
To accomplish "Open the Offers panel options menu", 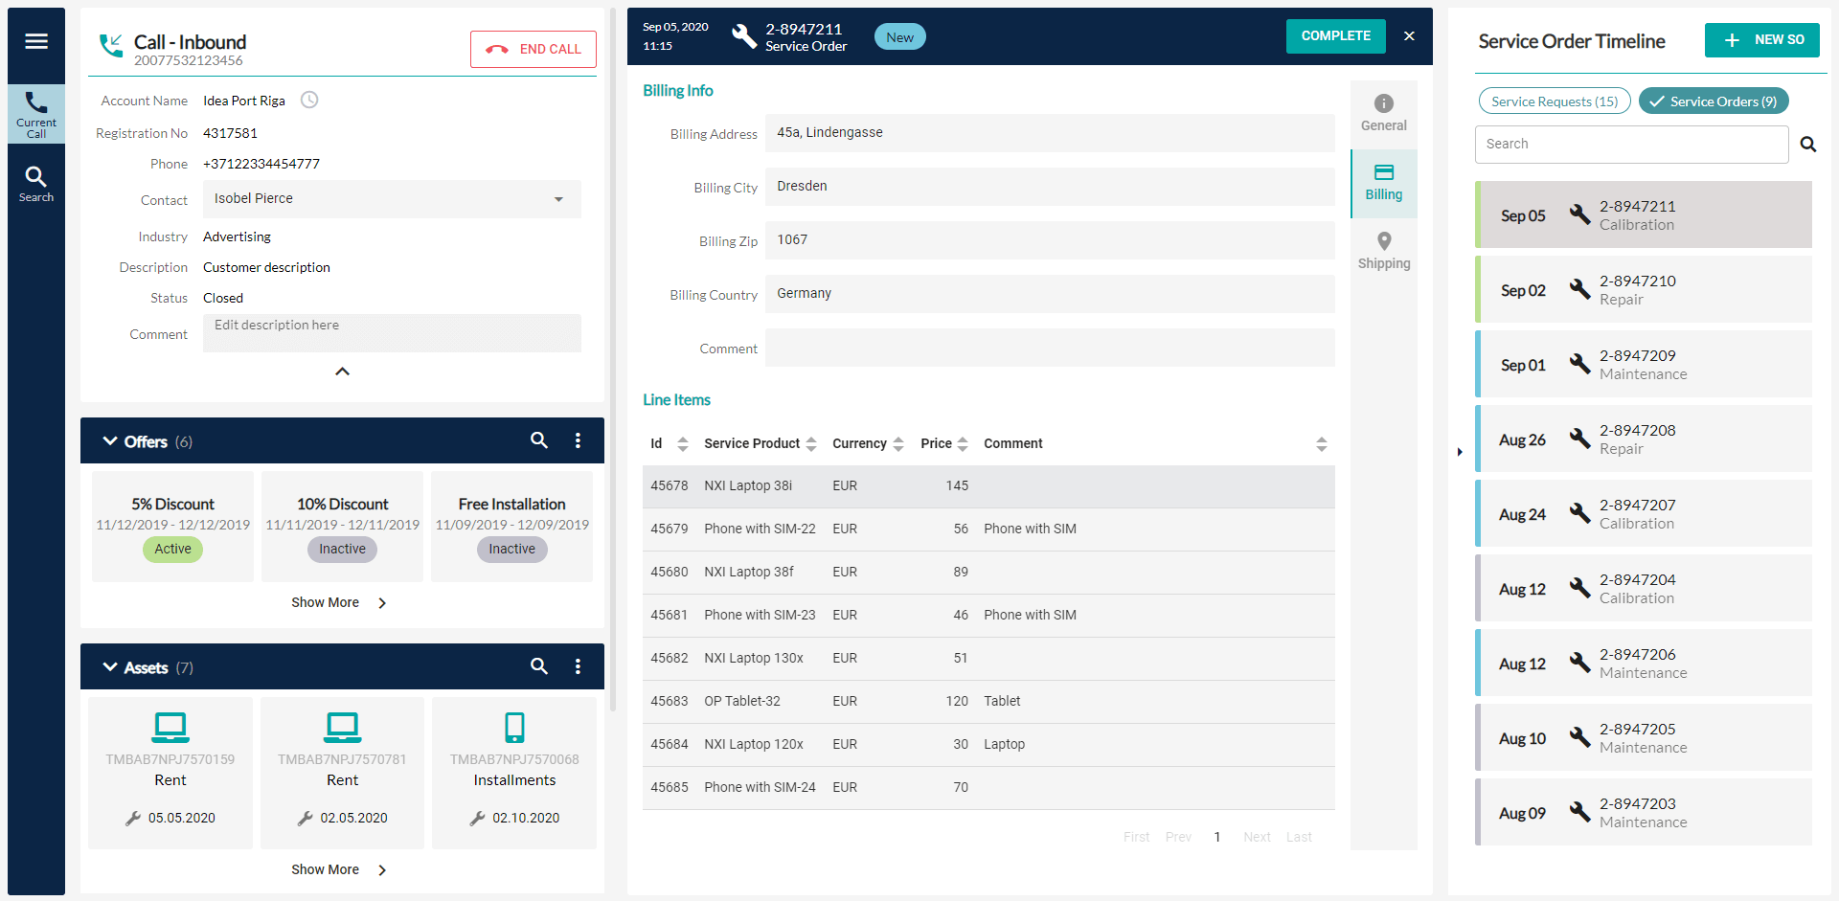I will pyautogui.click(x=578, y=440).
